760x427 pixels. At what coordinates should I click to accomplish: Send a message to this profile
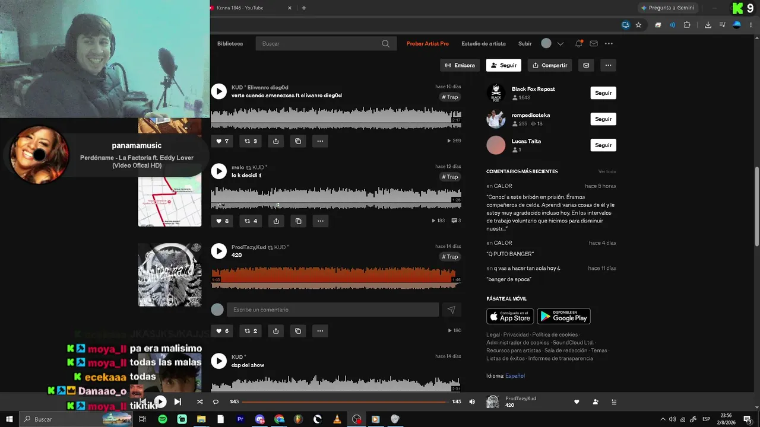[586, 65]
